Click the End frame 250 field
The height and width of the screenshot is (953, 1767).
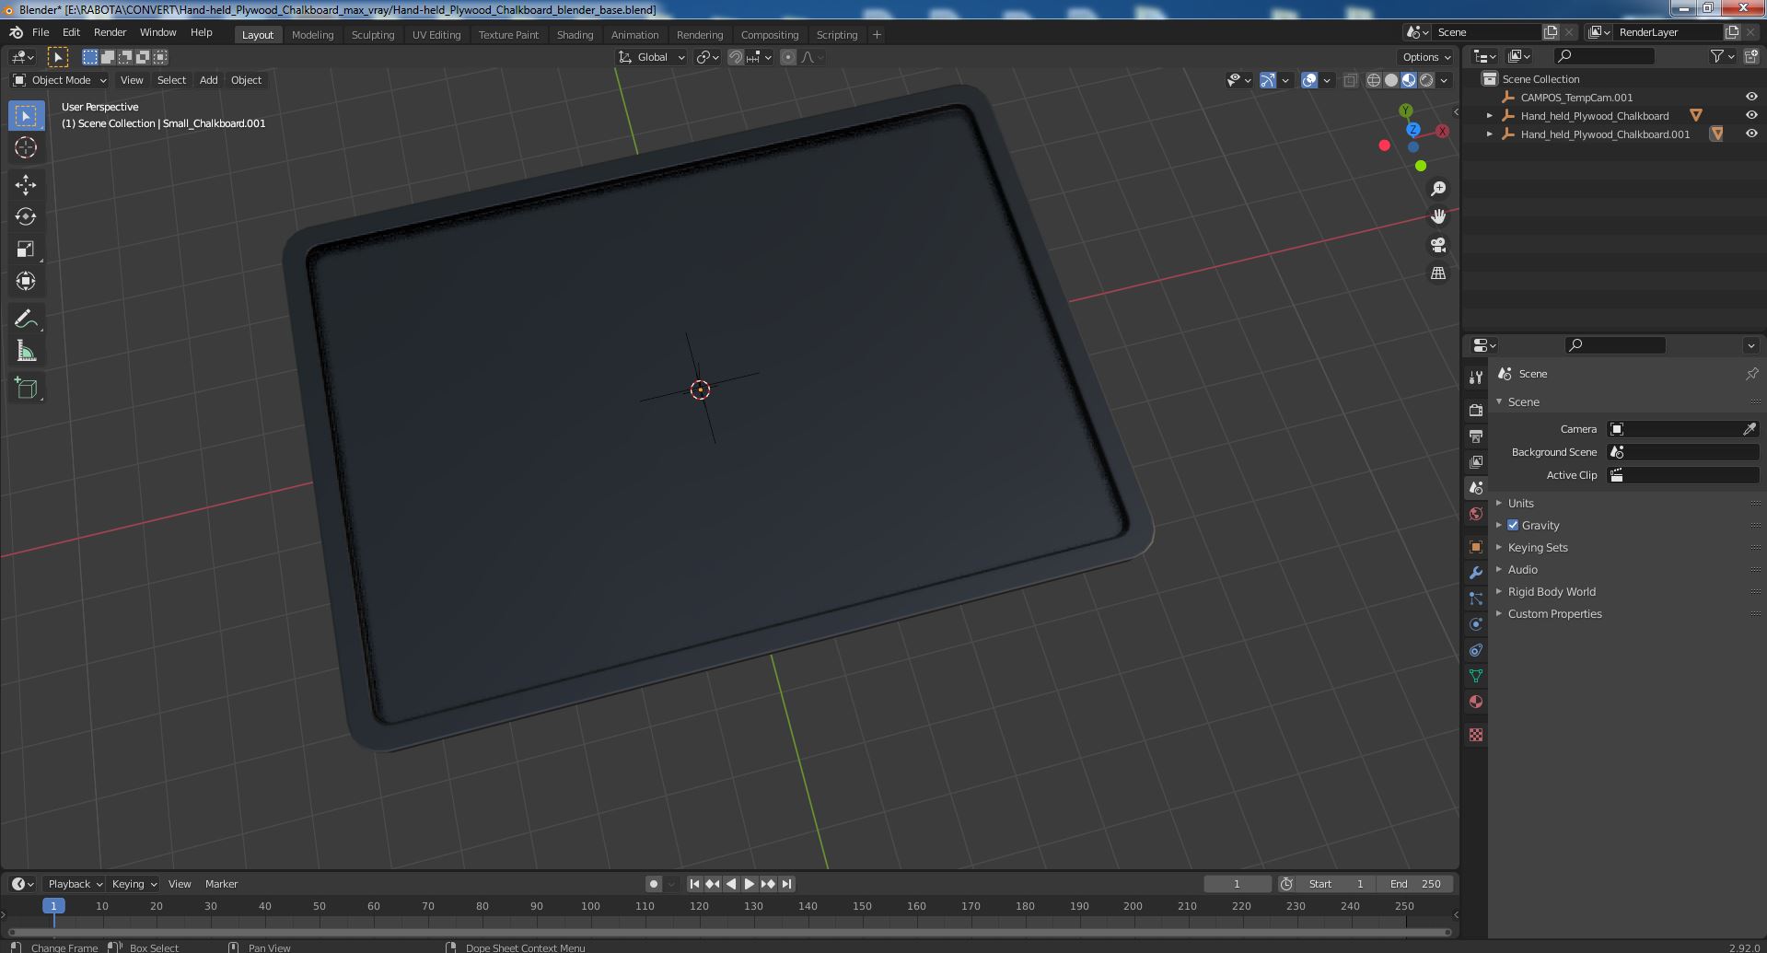(x=1415, y=884)
